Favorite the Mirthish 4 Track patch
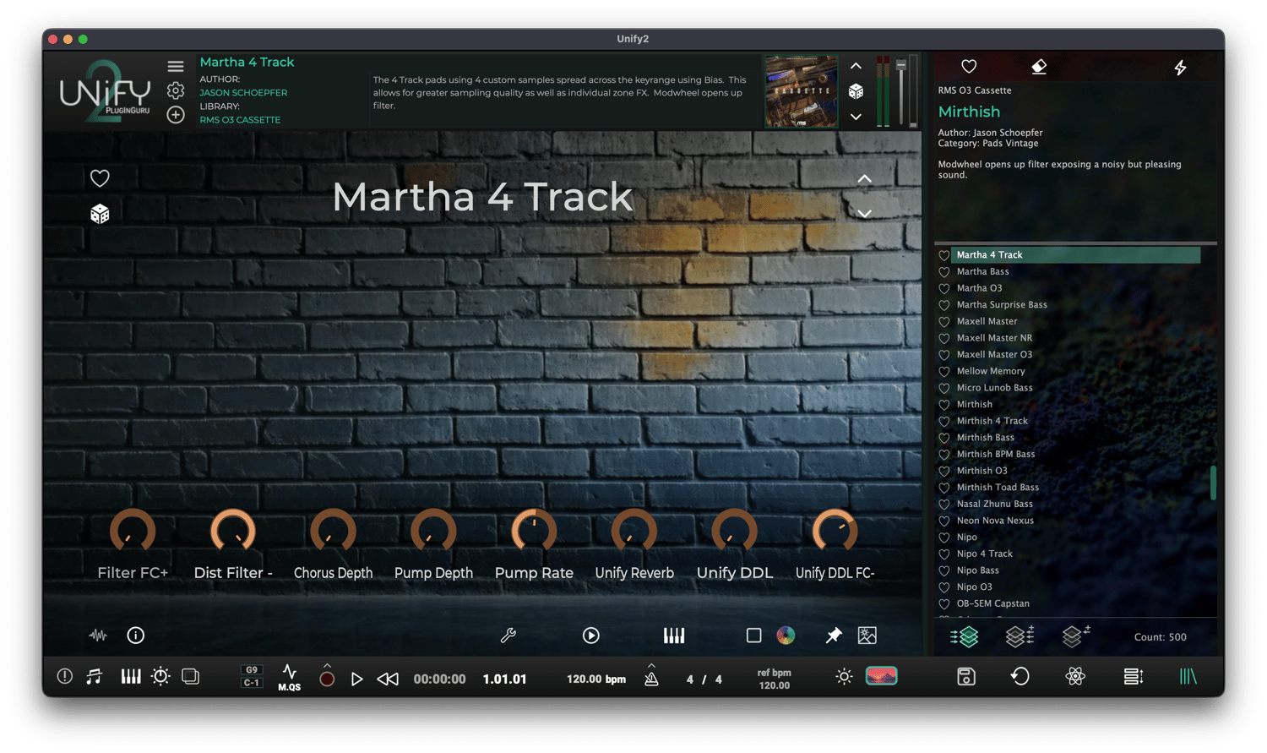The height and width of the screenshot is (753, 1267). (944, 422)
